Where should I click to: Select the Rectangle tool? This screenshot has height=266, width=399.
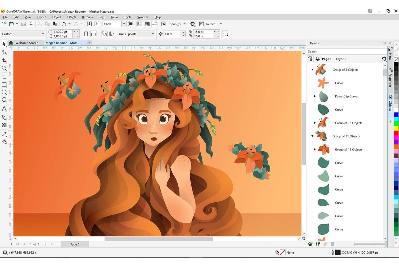point(4,85)
